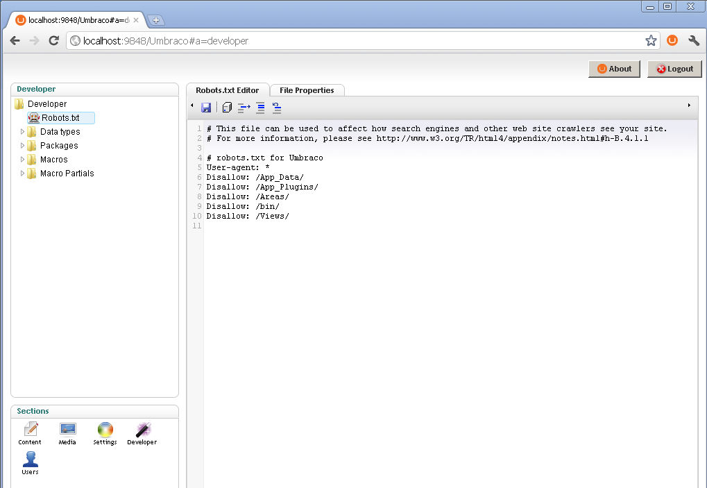The height and width of the screenshot is (488, 707).
Task: Switch to the File Properties tab
Action: coord(307,90)
